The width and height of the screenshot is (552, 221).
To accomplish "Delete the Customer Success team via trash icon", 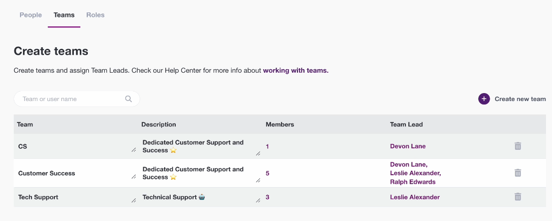I will (518, 173).
